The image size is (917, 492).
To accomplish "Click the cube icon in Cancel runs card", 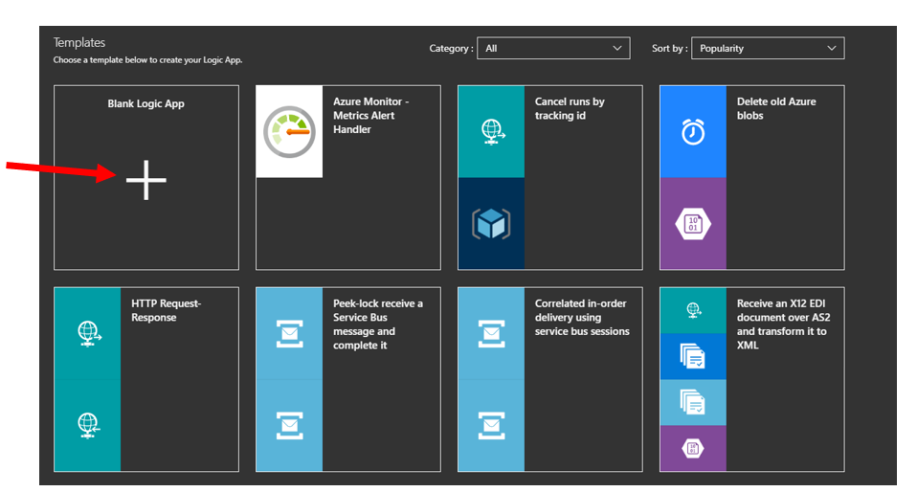I will [491, 223].
